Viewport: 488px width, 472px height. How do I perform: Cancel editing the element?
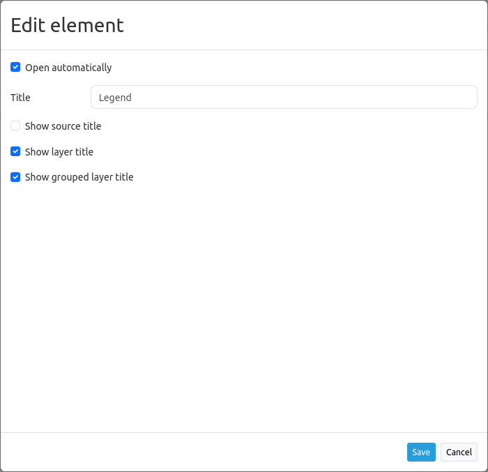(x=459, y=452)
